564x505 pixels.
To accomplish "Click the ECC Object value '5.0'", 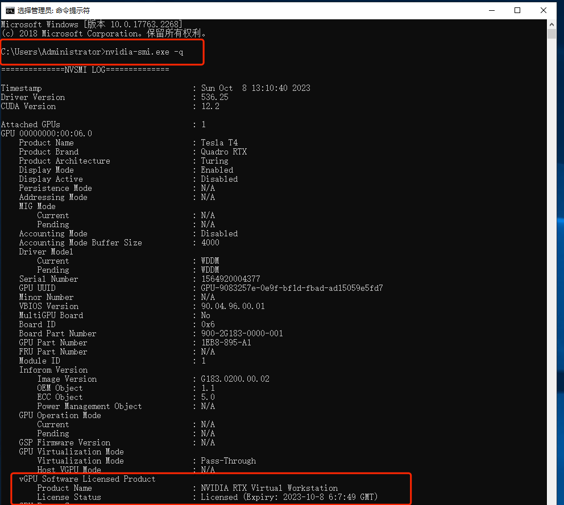I will click(x=208, y=397).
